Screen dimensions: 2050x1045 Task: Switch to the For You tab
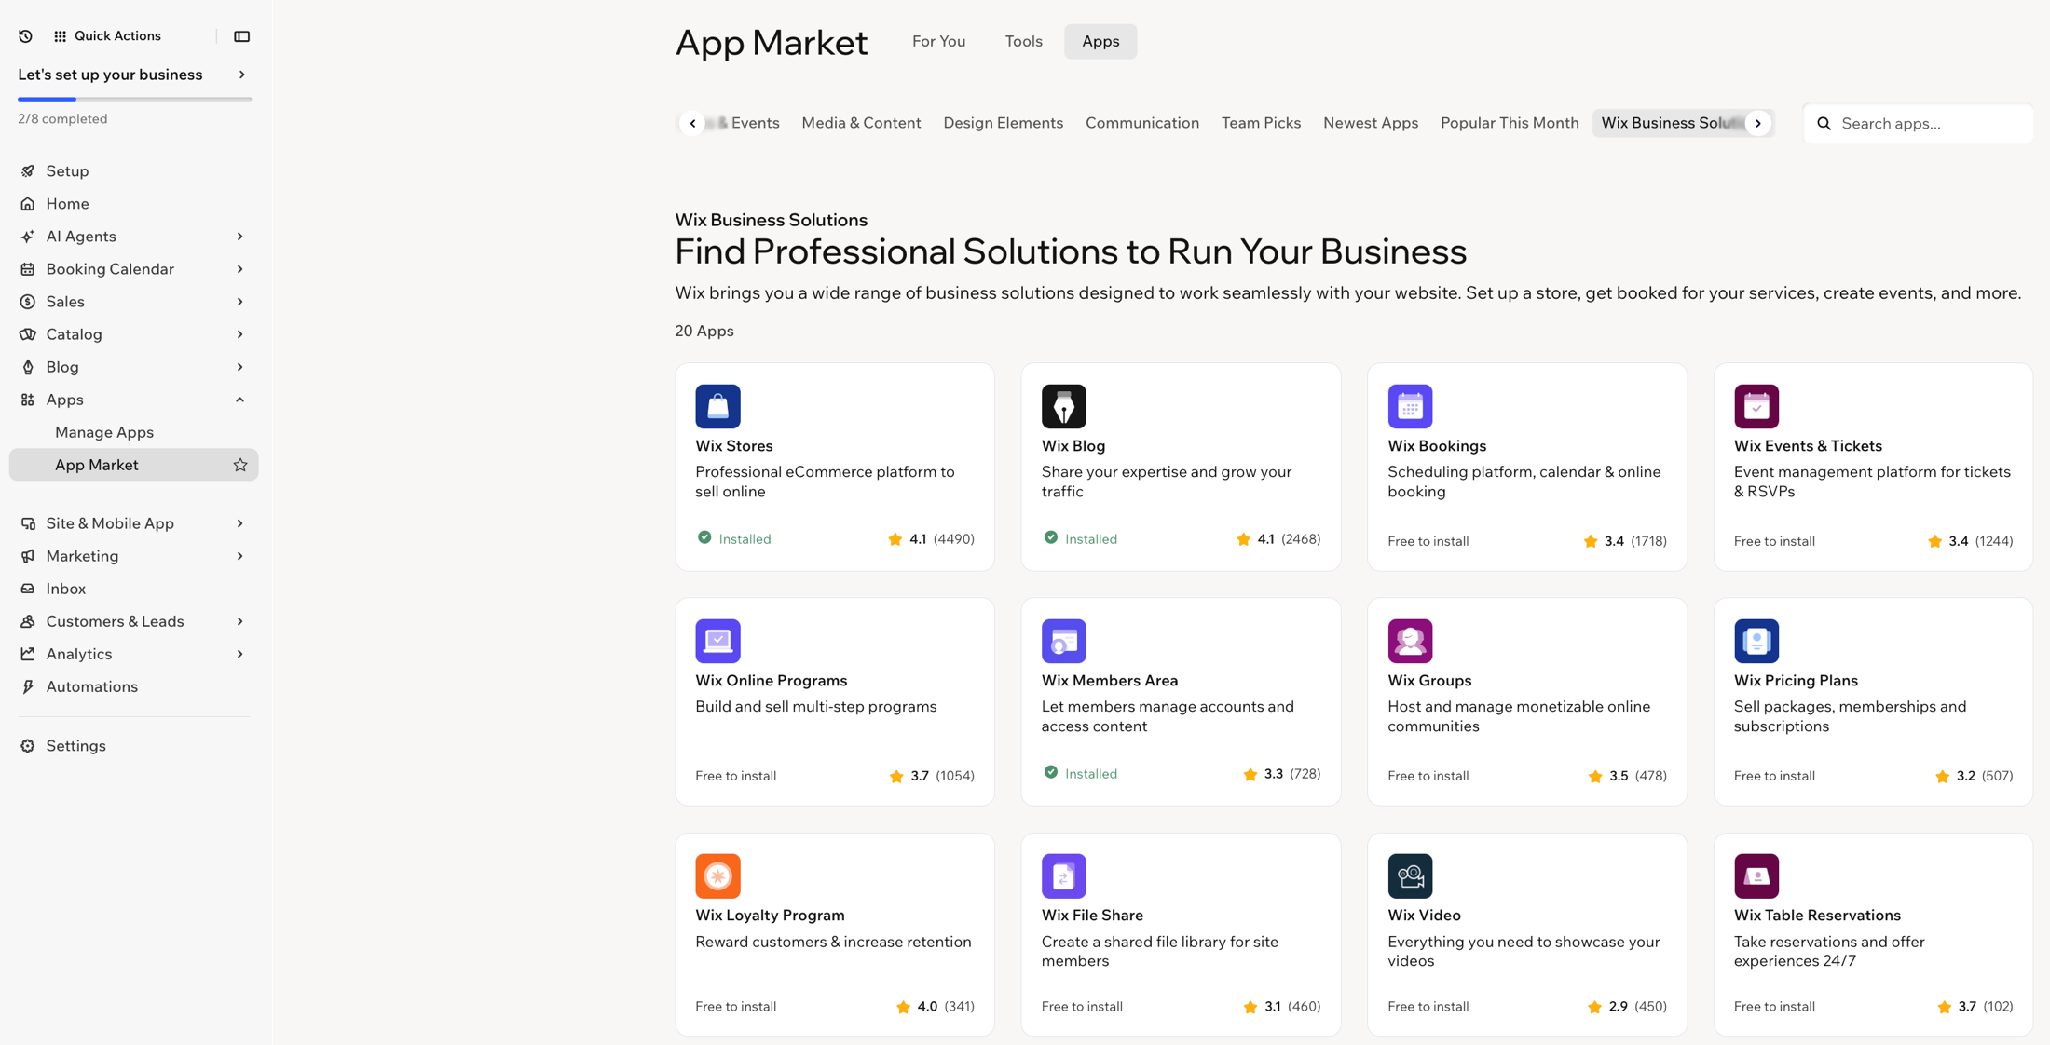click(938, 41)
